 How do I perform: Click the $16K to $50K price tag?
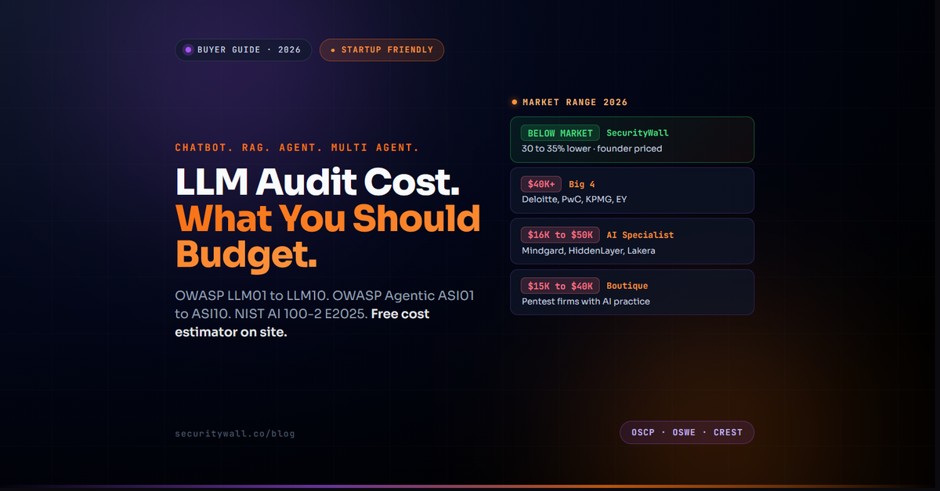coord(560,235)
